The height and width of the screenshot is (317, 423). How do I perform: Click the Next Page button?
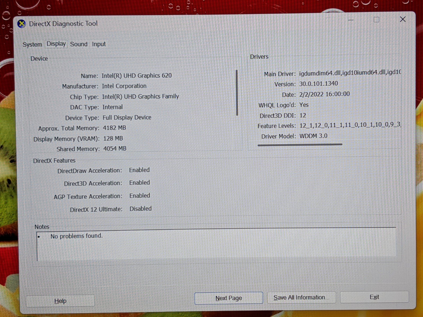[229, 298]
